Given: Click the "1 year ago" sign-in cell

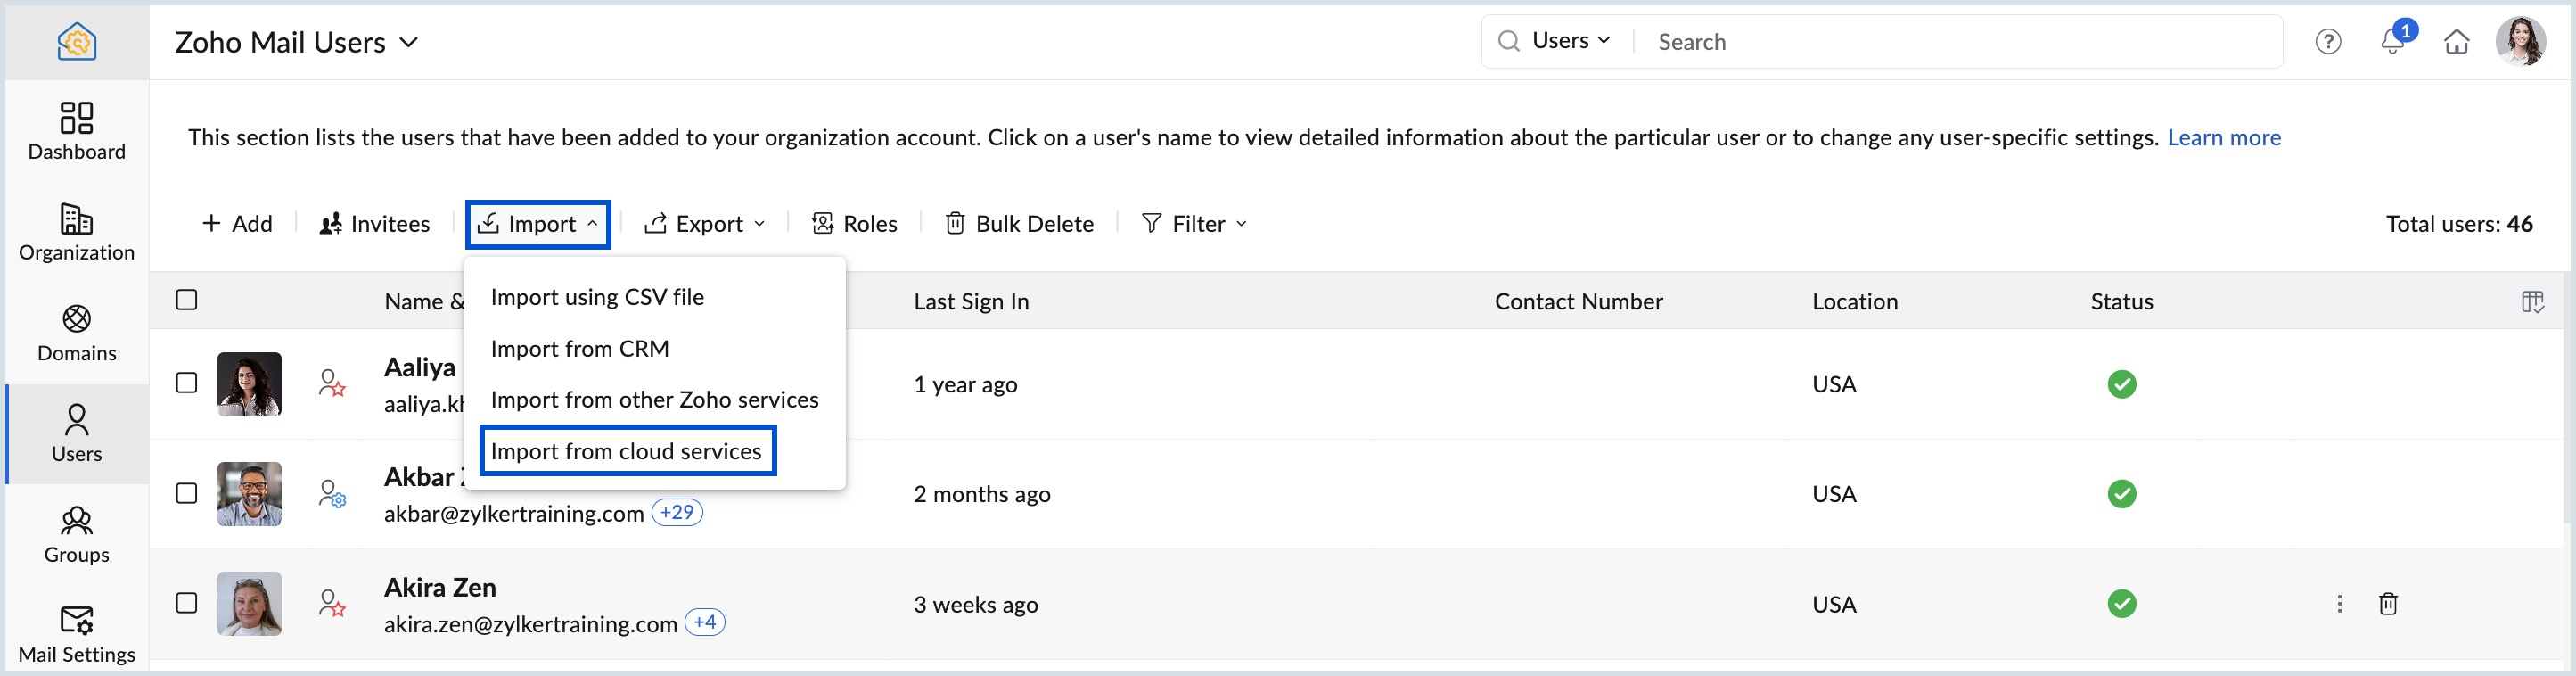Looking at the screenshot, I should click(965, 384).
